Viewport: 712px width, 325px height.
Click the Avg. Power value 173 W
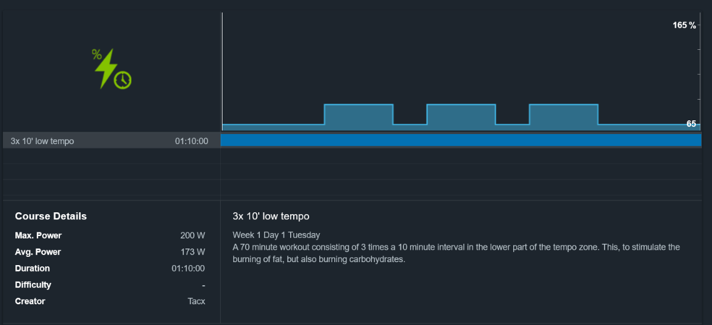pyautogui.click(x=193, y=252)
